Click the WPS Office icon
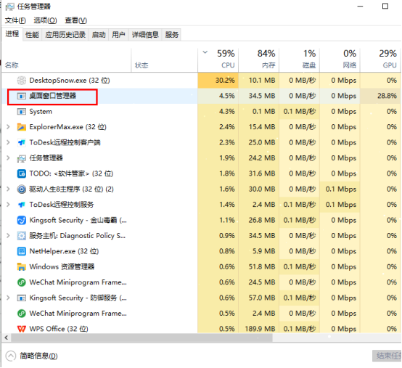This screenshot has width=402, height=368. [x=22, y=329]
